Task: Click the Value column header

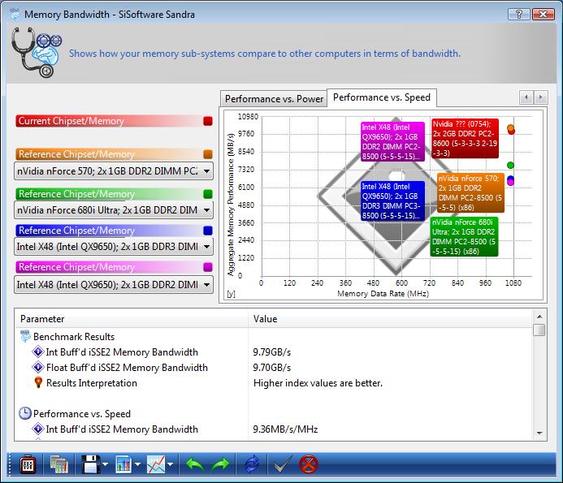Action: [390, 319]
